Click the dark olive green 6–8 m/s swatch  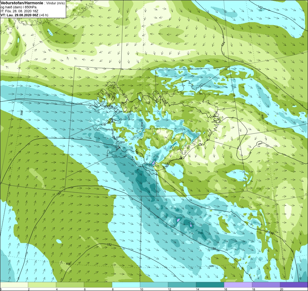(98, 285)
